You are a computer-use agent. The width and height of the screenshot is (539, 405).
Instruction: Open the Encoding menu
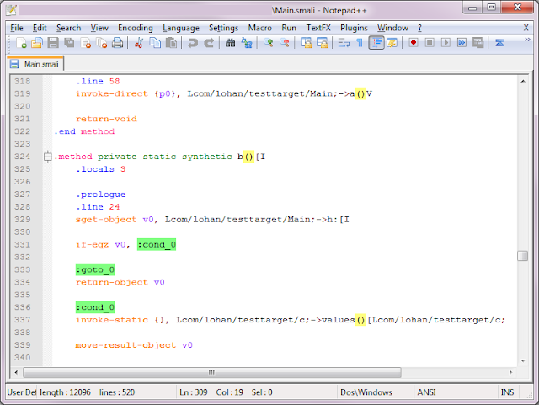click(136, 28)
